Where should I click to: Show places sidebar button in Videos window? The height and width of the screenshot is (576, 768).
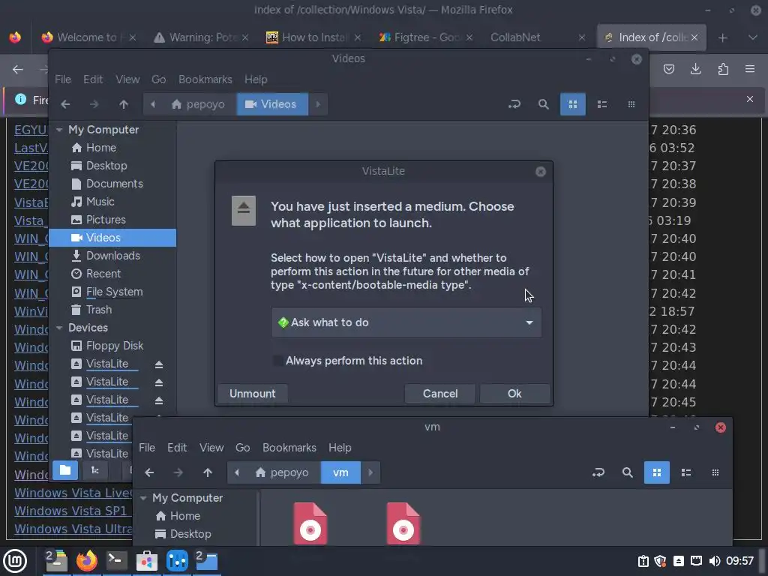click(65, 471)
